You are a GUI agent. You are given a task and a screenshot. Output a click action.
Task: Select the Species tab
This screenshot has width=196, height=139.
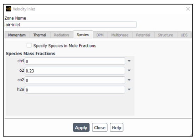coord(83,34)
